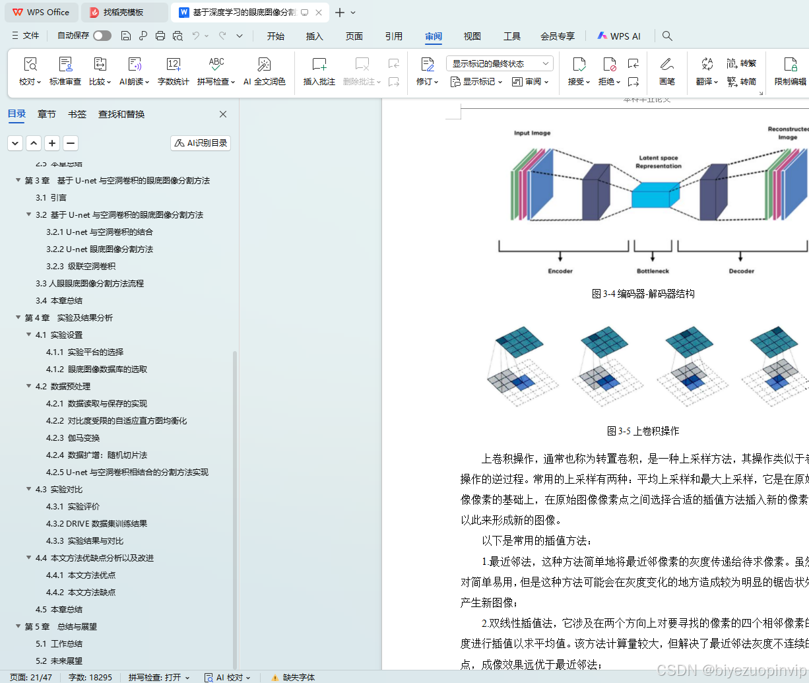Click outline move-up arrow button
The width and height of the screenshot is (809, 683).
(34, 143)
